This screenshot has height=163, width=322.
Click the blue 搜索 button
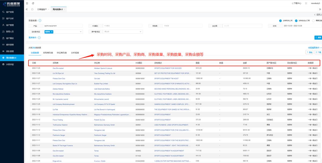click(318, 38)
